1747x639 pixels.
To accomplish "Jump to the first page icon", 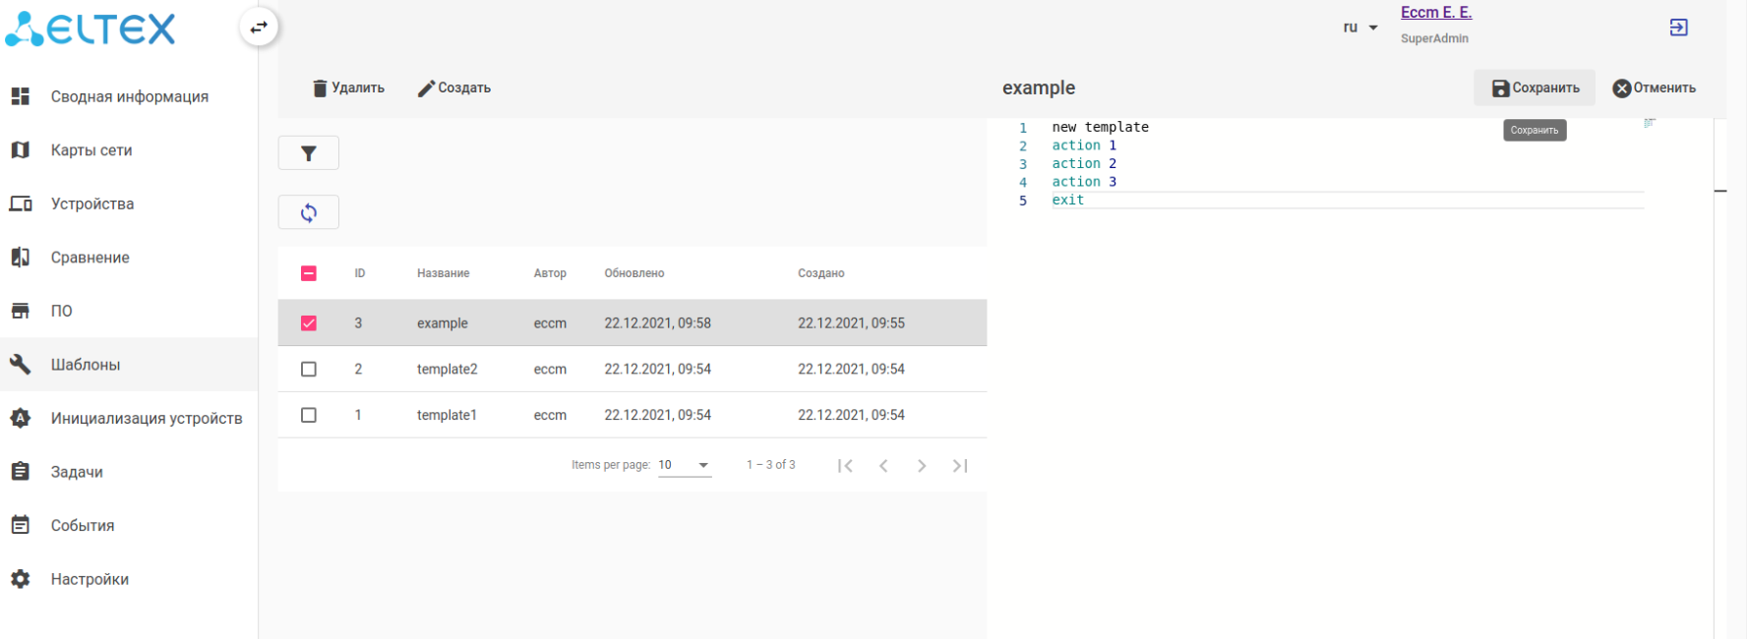I will tap(845, 466).
